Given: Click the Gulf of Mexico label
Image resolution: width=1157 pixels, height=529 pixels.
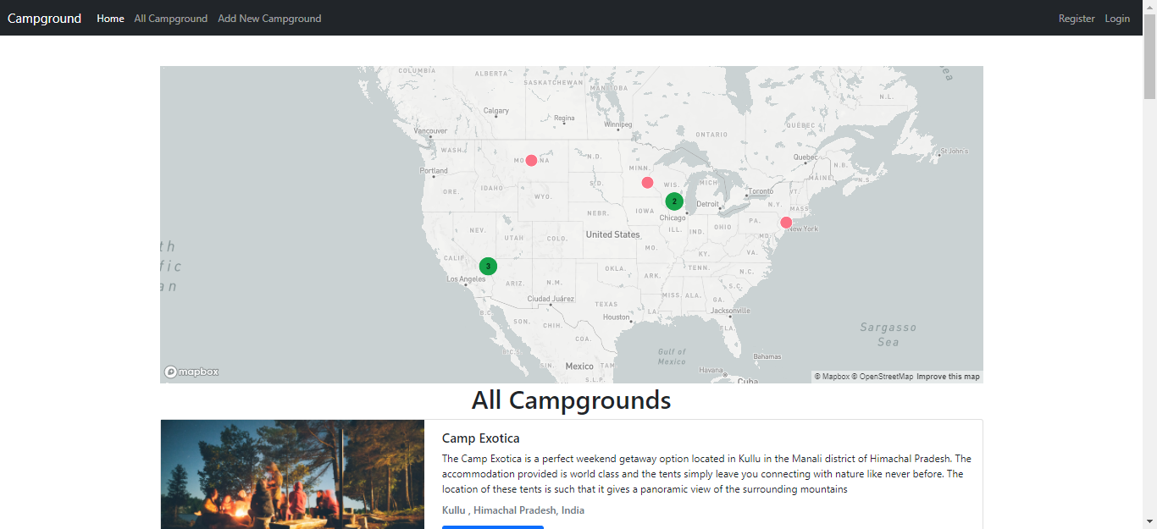Looking at the screenshot, I should click(672, 356).
